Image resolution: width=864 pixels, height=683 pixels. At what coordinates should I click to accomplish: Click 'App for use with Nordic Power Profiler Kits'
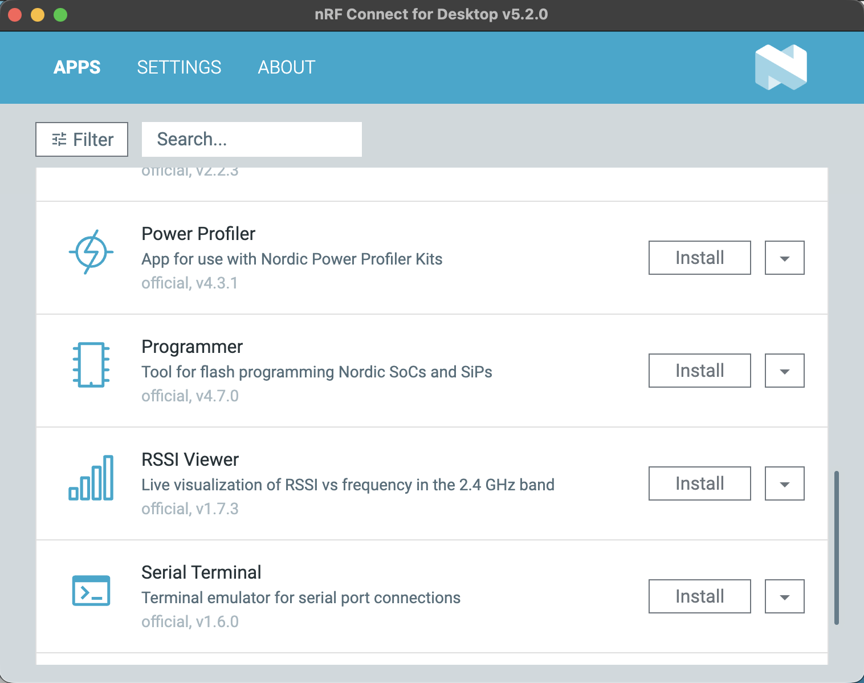point(292,259)
